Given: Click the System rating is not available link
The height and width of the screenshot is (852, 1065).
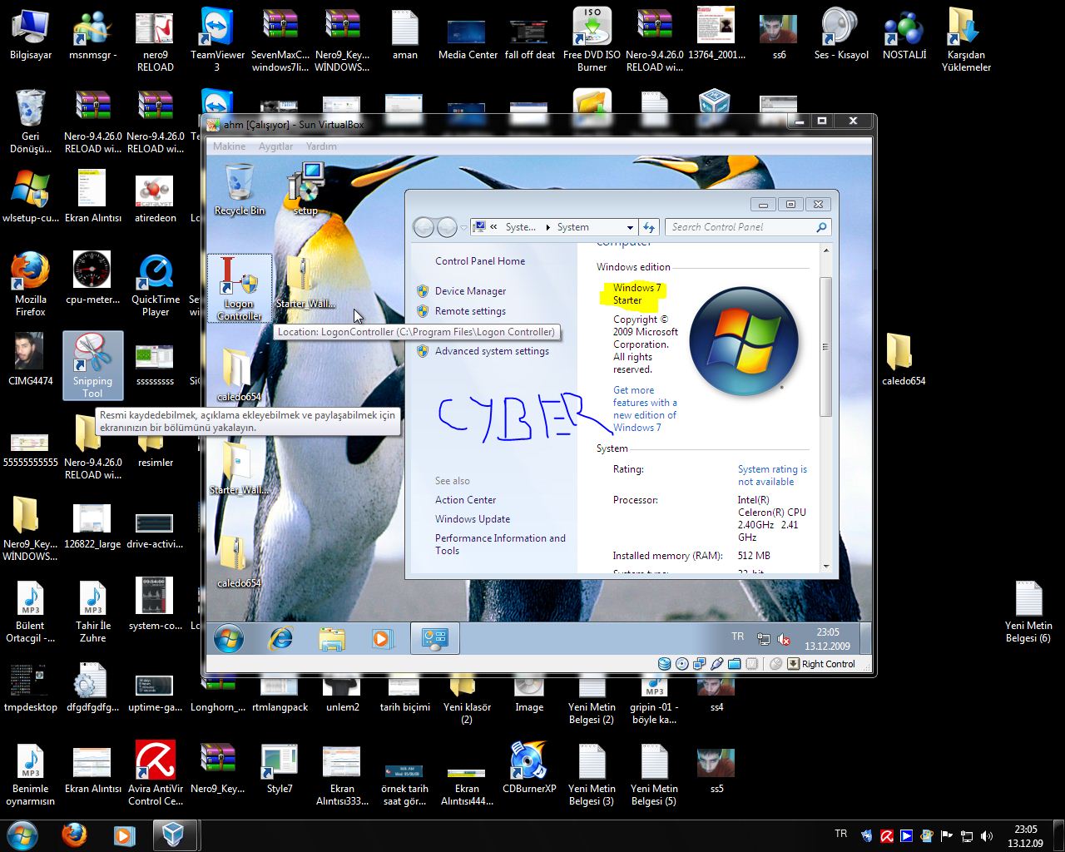Looking at the screenshot, I should [772, 475].
